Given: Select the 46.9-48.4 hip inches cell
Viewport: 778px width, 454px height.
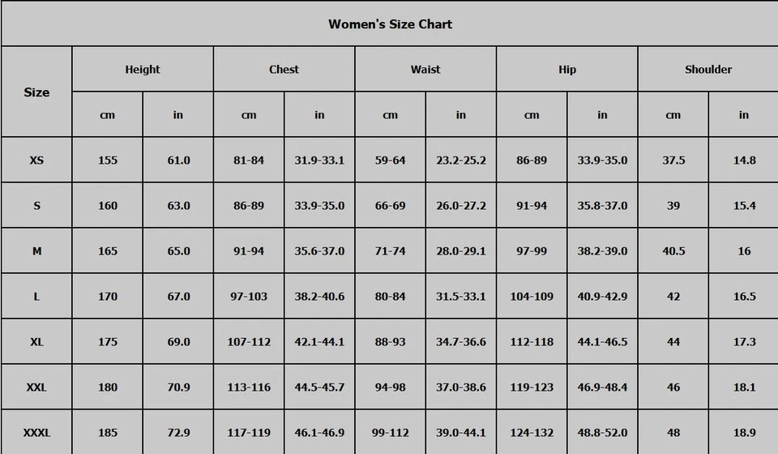Looking at the screenshot, I should (x=602, y=388).
